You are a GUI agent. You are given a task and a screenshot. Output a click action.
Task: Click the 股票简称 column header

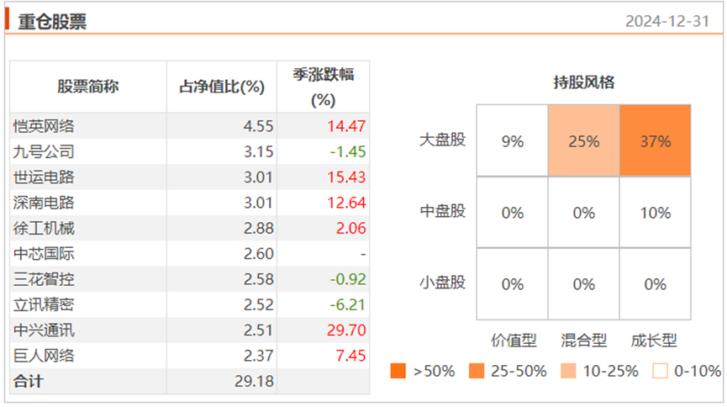[x=88, y=87]
